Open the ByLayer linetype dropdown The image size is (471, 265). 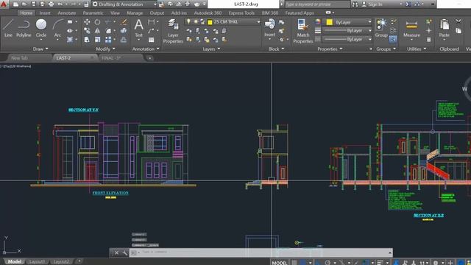pos(348,39)
